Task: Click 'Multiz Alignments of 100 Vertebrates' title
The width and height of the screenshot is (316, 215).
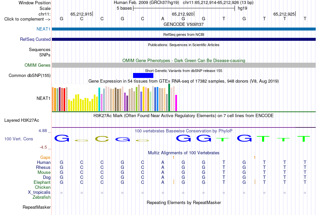Action: click(184, 153)
